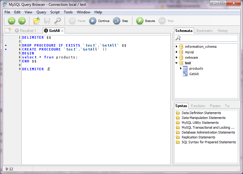Click the Stop execution button
The height and width of the screenshot is (174, 243).
(x=166, y=21)
